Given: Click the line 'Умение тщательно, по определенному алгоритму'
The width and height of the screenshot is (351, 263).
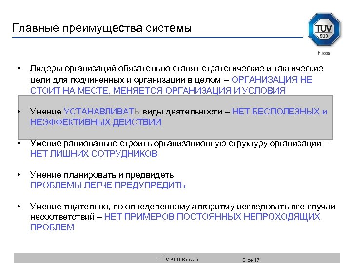Looking at the screenshot, I should click(132, 207).
